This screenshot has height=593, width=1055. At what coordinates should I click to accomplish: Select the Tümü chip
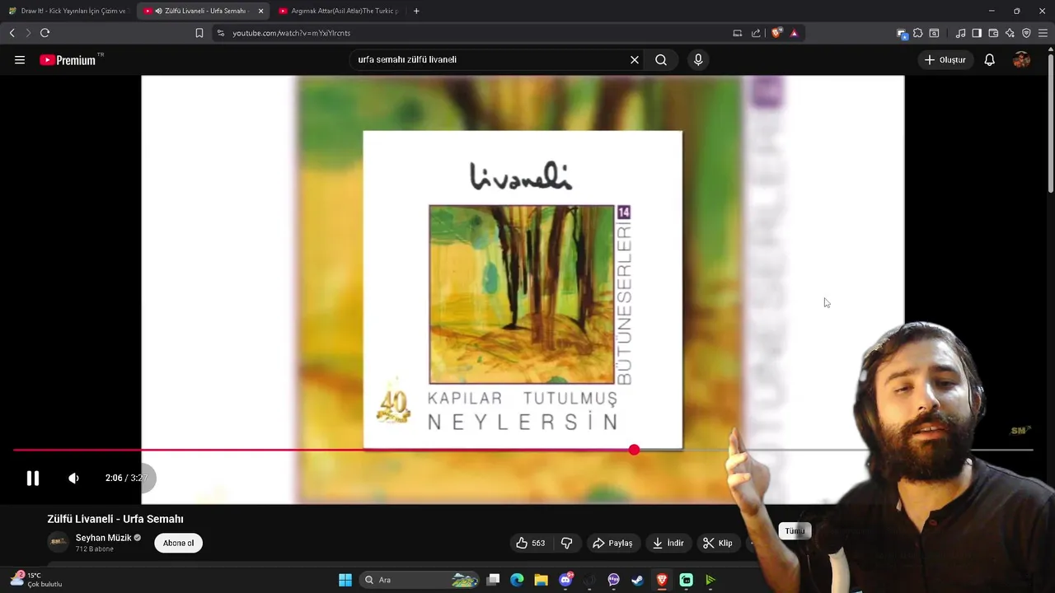pyautogui.click(x=795, y=531)
